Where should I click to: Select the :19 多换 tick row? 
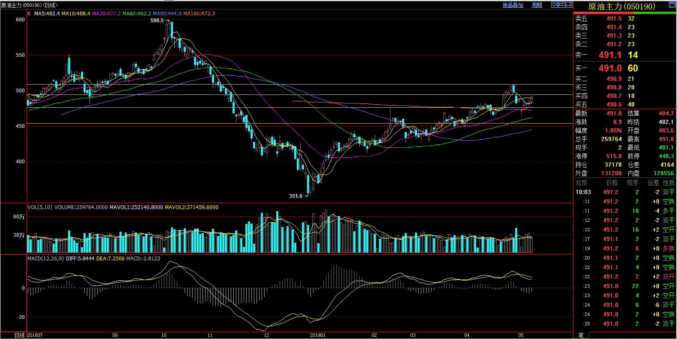coord(624,248)
